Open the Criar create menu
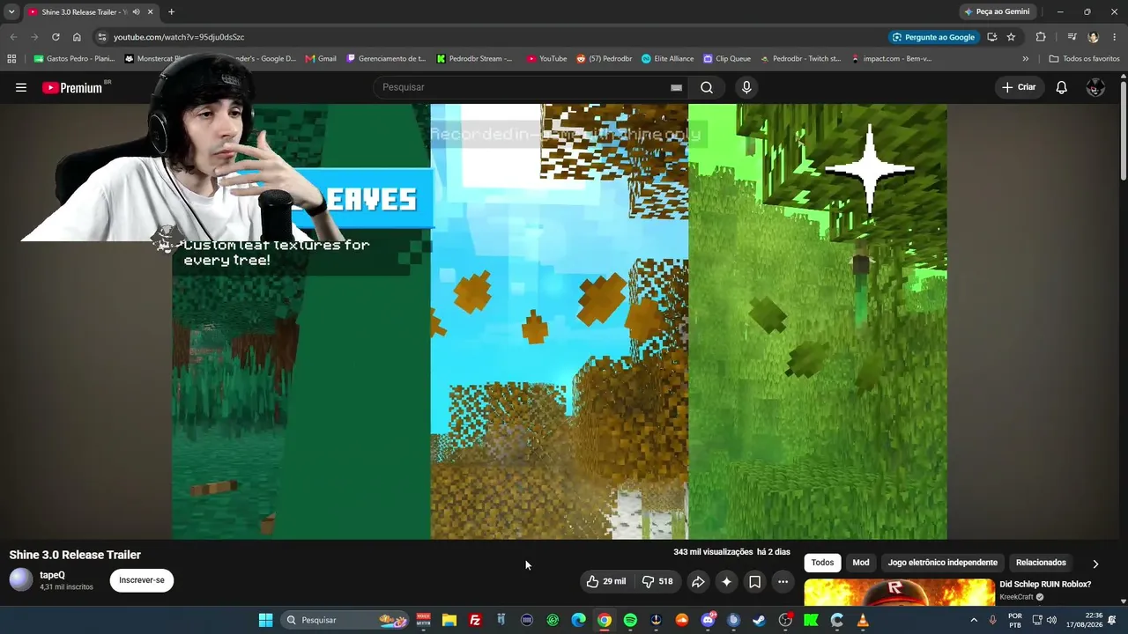1128x634 pixels. coord(1019,87)
